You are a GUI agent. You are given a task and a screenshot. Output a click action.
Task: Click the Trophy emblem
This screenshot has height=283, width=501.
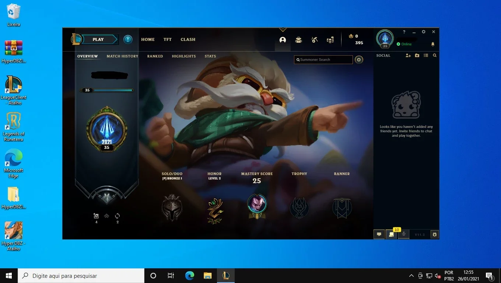299,208
